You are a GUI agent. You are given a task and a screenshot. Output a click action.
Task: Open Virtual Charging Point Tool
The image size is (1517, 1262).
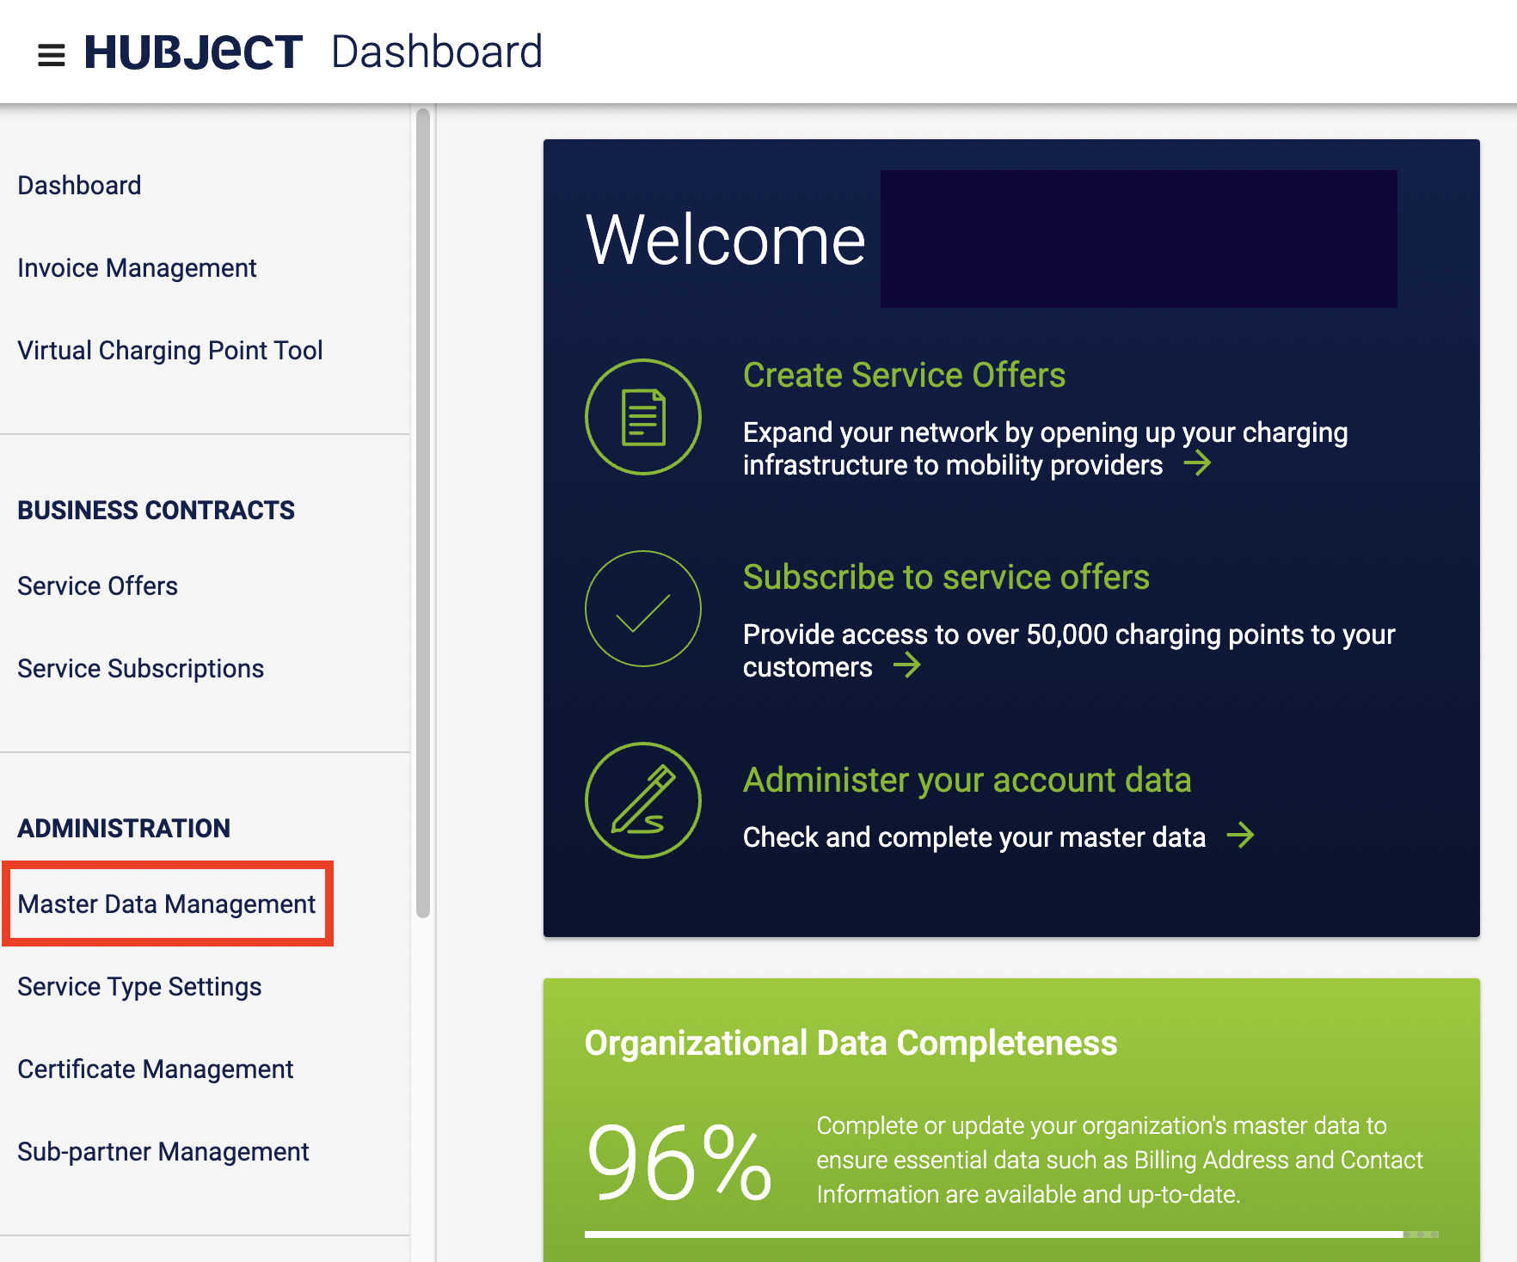click(170, 351)
